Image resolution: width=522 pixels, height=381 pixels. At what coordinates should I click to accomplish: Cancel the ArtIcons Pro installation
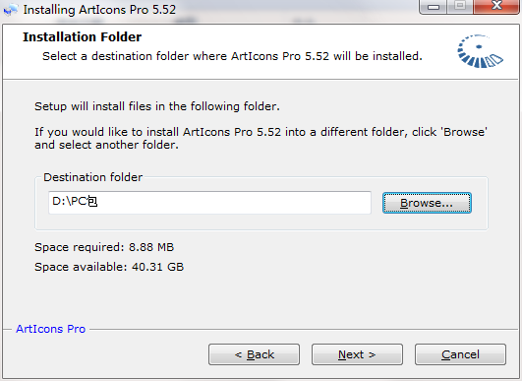[x=460, y=354]
